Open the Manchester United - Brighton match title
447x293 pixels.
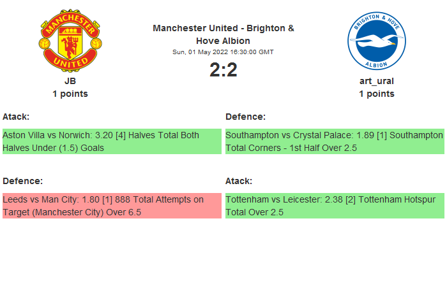pos(223,34)
